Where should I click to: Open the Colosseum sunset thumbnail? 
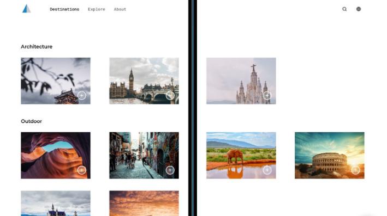[330, 156]
